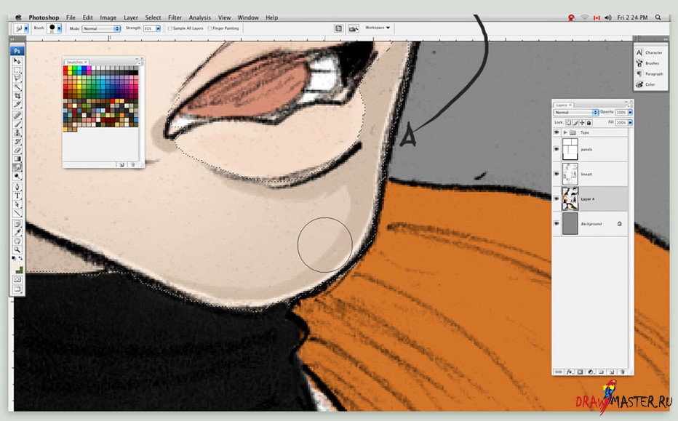Select the Path Selection tool
Screen dimensions: 678x421
17,204
